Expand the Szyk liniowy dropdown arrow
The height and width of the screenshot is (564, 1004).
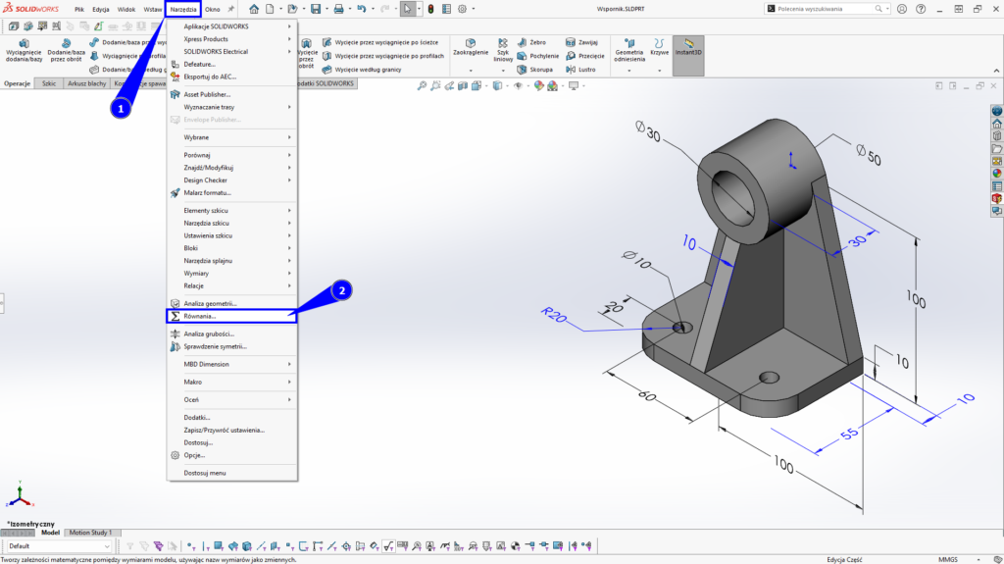pyautogui.click(x=503, y=70)
